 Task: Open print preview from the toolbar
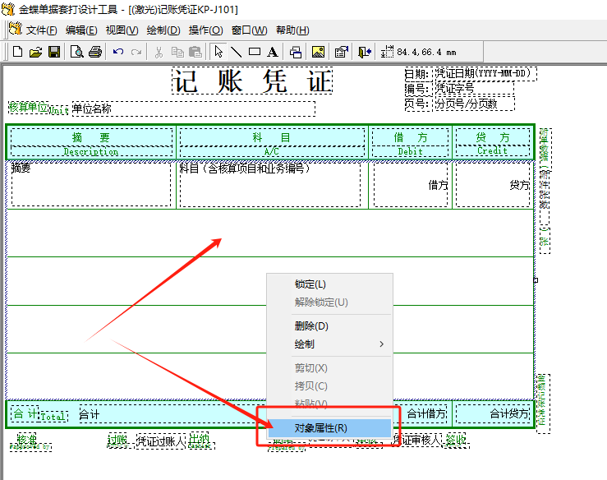click(77, 52)
